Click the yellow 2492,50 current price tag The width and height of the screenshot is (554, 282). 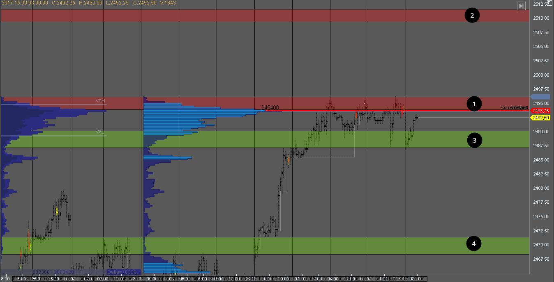(540, 118)
